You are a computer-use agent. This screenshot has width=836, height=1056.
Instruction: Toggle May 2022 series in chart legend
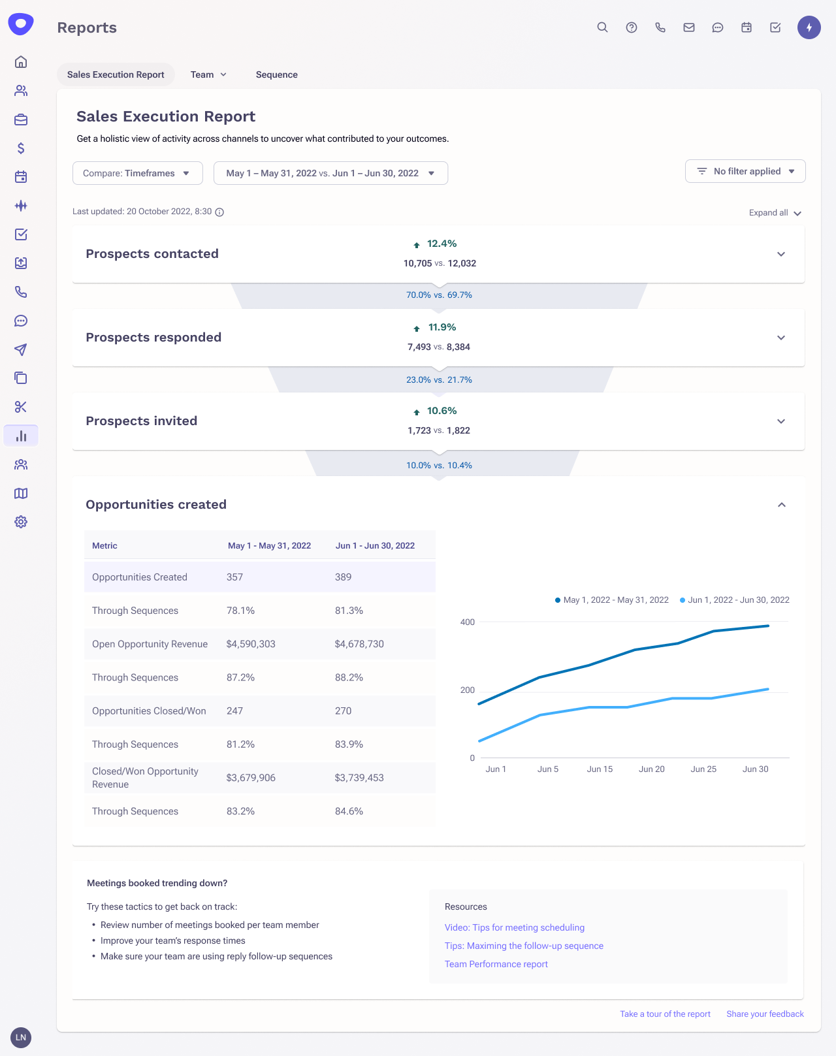612,600
